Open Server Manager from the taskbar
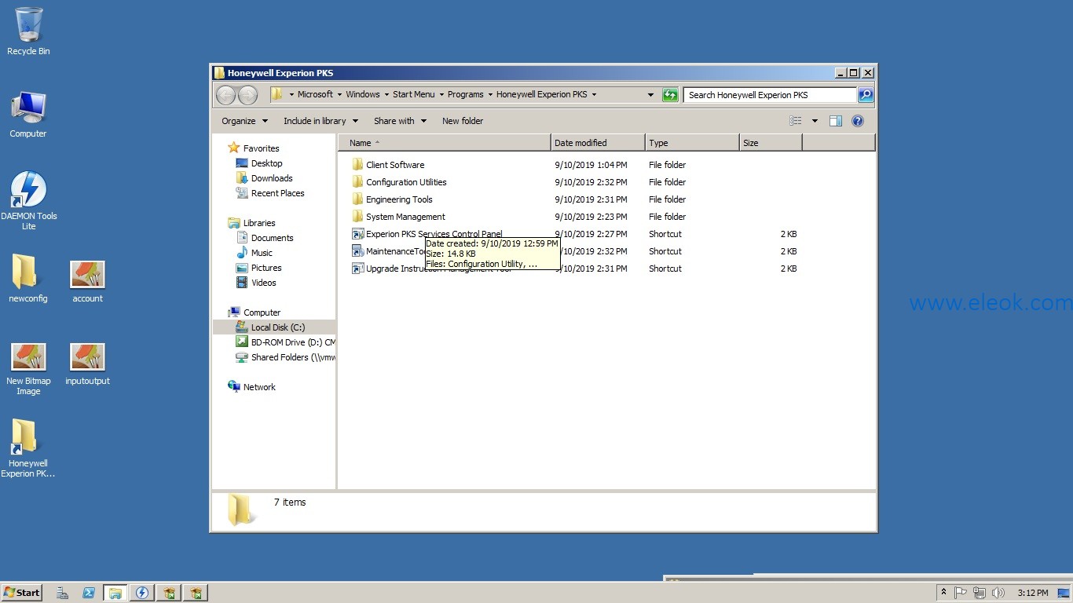Viewport: 1073px width, 603px height. (x=62, y=593)
